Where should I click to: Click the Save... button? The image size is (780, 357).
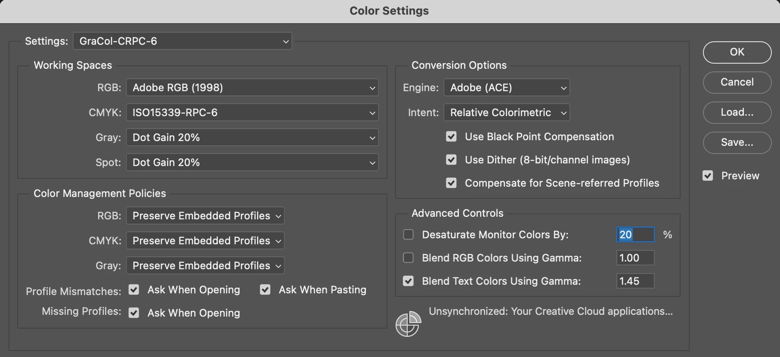[737, 142]
